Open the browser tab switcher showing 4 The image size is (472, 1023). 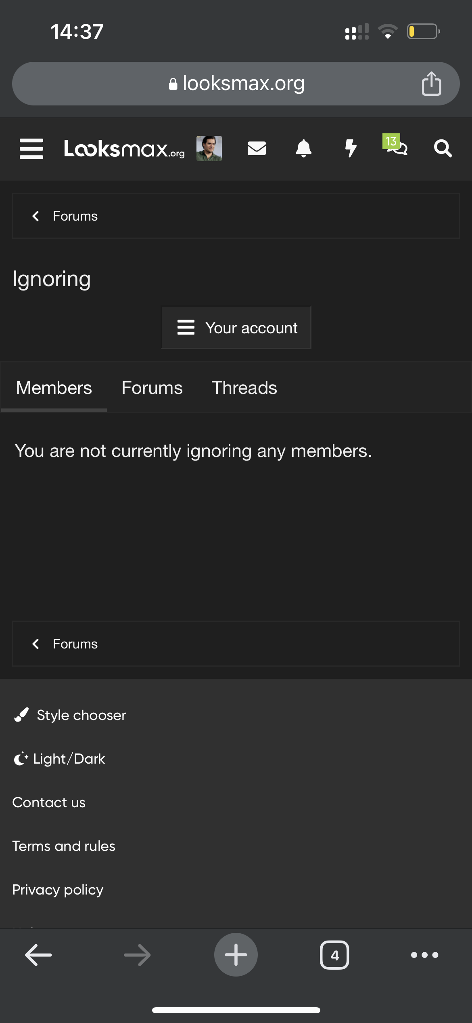click(334, 955)
